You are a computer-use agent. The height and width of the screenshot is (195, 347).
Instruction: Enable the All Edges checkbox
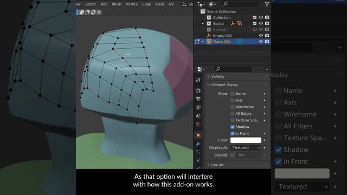point(233,114)
